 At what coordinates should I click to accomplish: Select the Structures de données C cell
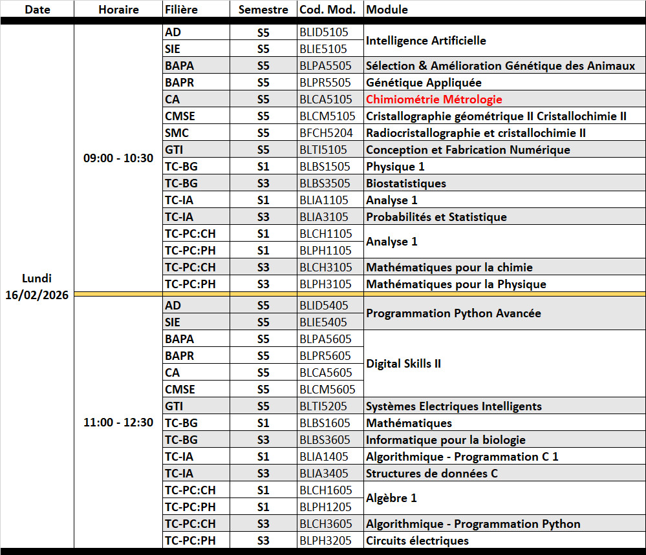point(431,474)
